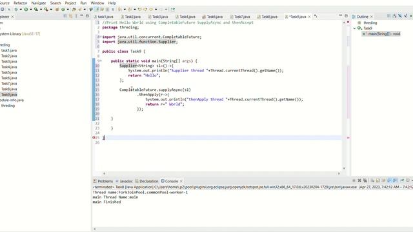Toggle Sort in Outline toolbar

[394, 16]
